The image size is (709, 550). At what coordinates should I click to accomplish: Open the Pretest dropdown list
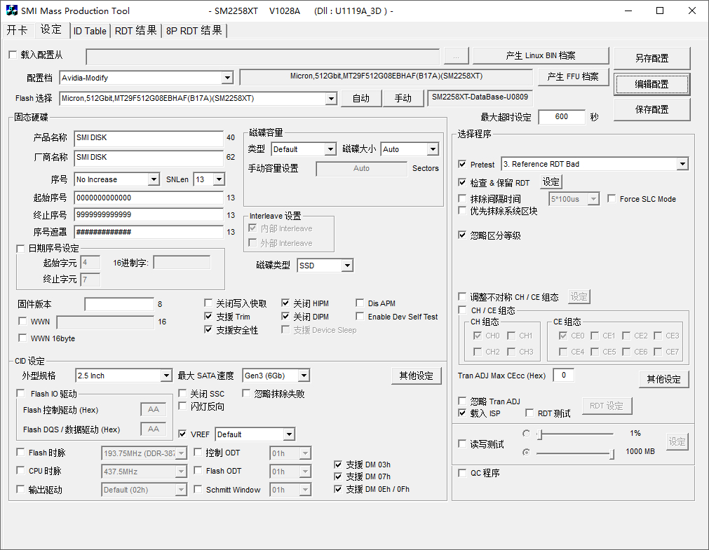(x=682, y=164)
